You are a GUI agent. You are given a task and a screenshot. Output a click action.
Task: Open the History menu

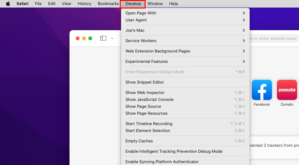84,4
